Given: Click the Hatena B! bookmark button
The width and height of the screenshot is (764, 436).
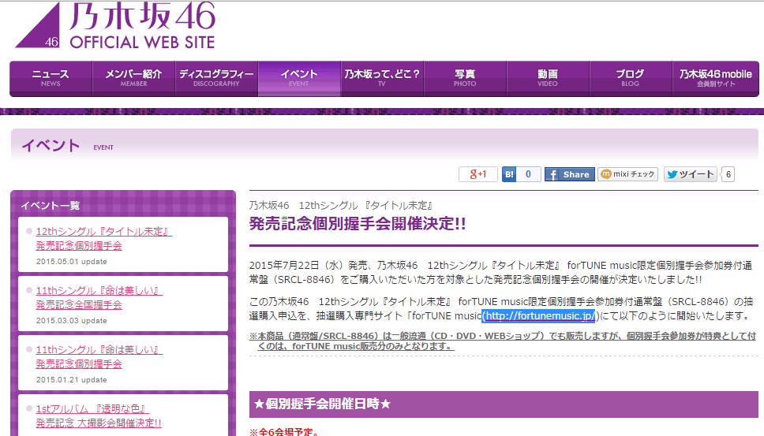Looking at the screenshot, I should click(x=509, y=174).
